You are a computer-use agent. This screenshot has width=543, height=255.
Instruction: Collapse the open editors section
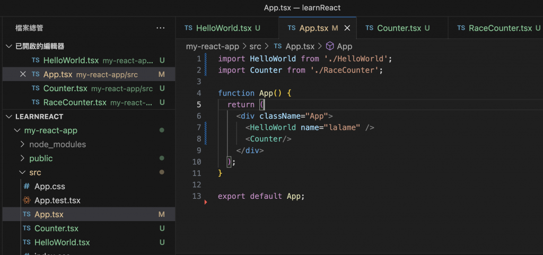click(x=9, y=46)
